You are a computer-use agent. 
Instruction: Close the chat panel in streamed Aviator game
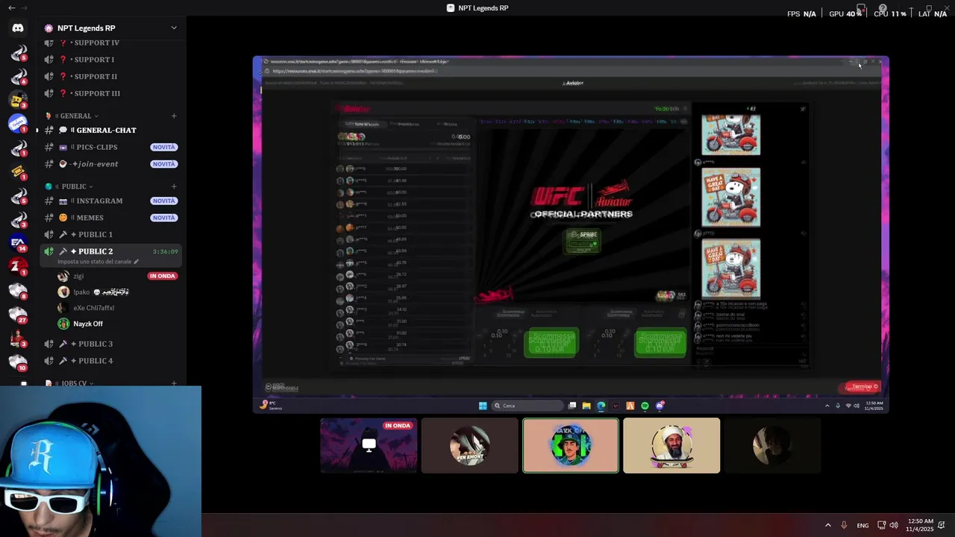(803, 109)
